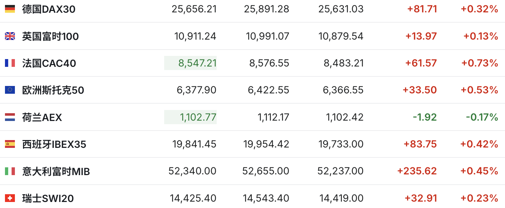Open the 法国CAC40 index page

[49, 63]
